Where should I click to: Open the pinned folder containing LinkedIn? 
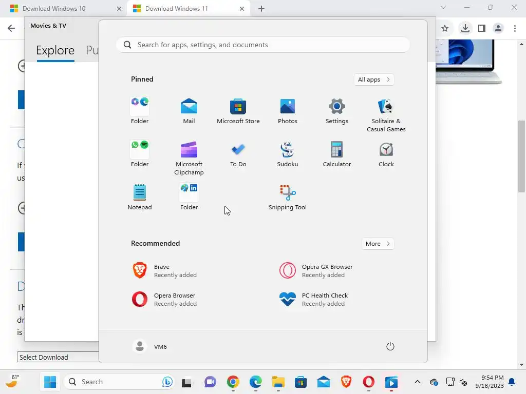(189, 197)
